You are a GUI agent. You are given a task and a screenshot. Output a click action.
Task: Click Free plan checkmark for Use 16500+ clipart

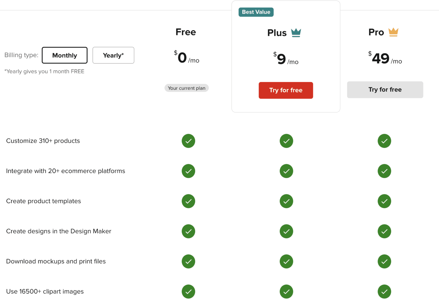(x=188, y=291)
